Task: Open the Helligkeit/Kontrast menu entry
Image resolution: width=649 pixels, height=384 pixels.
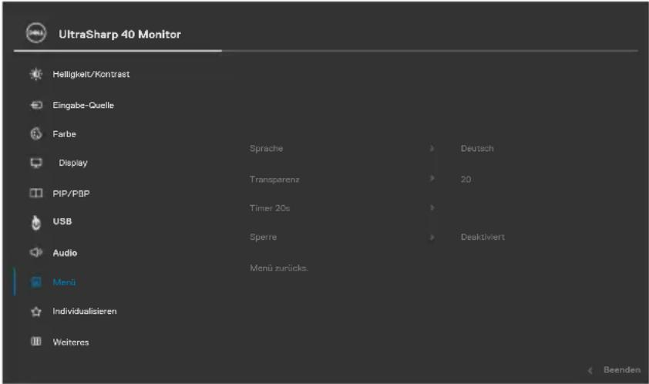Action: pos(91,74)
